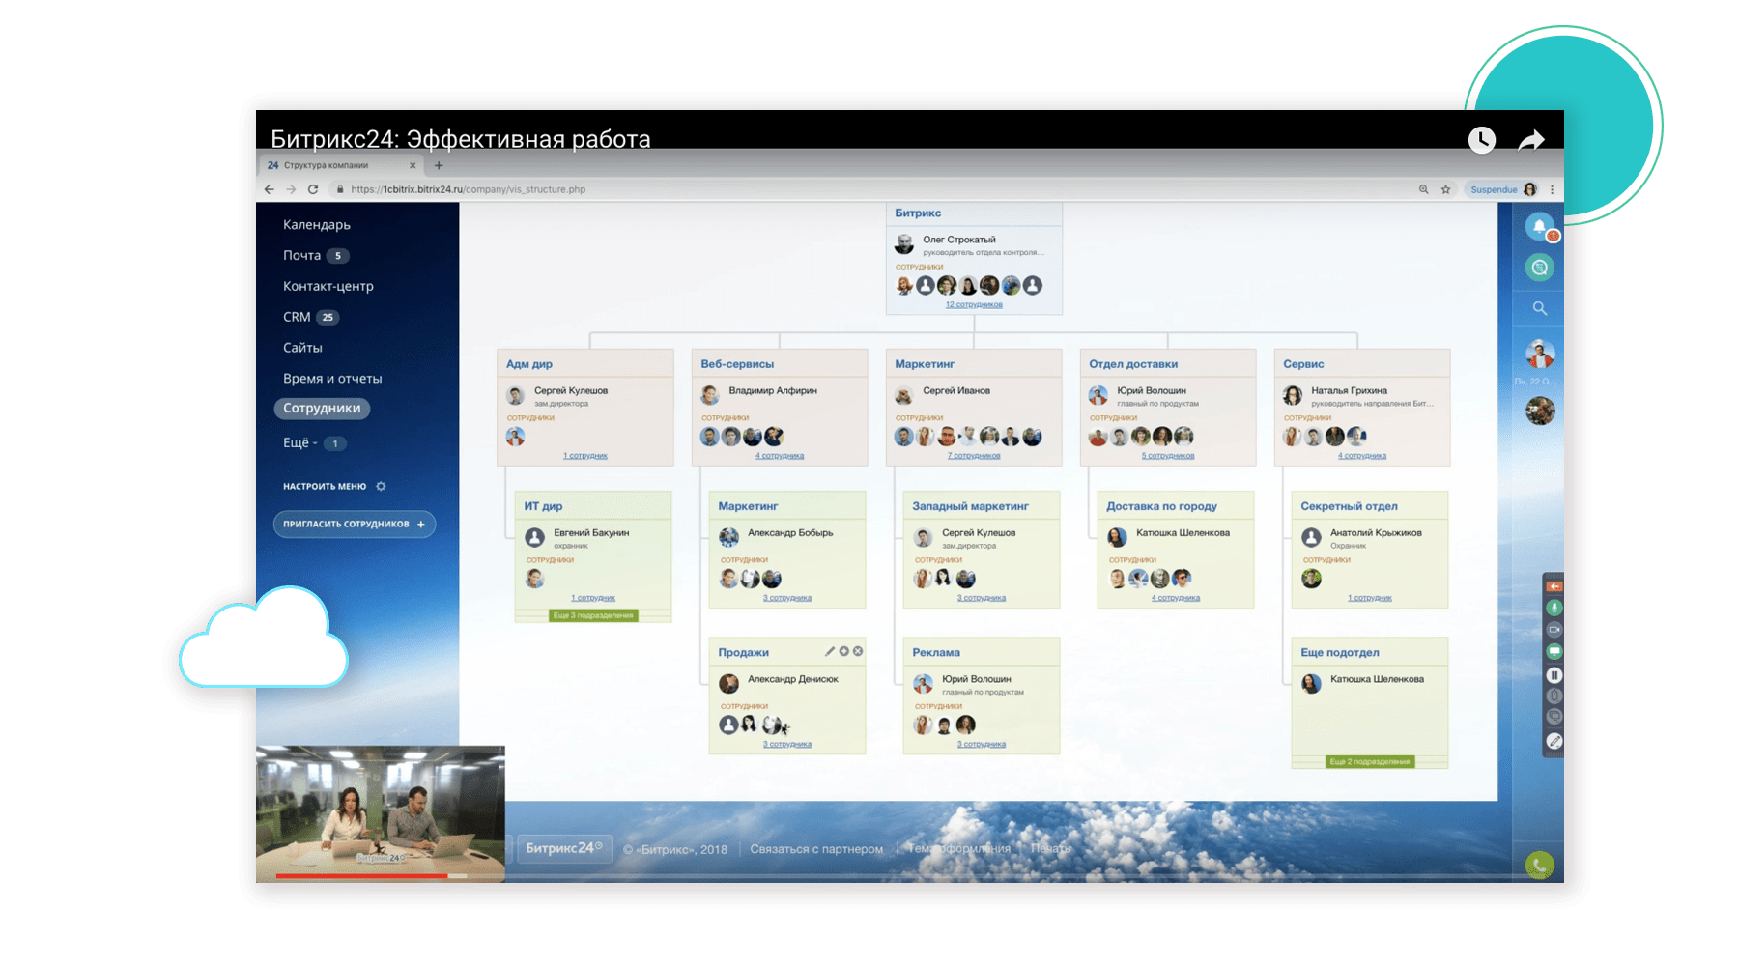Select Календарь in the left menu

tap(316, 225)
